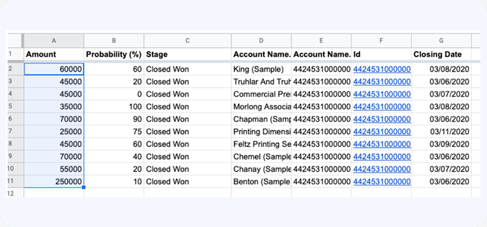This screenshot has height=227, width=487.
Task: Select the probability cell showing 0
Action: pos(113,94)
